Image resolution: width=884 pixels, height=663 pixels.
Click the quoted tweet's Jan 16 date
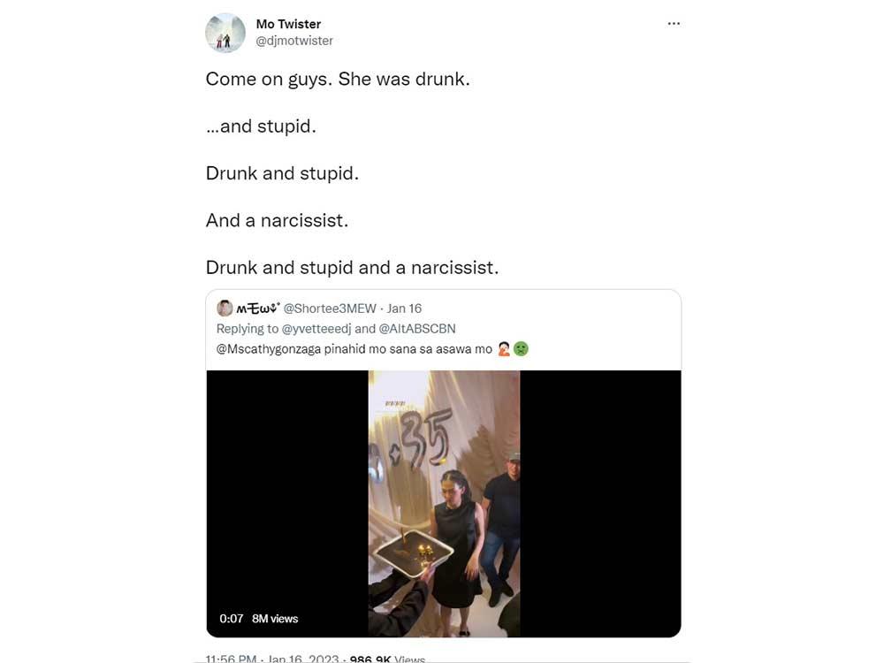pyautogui.click(x=404, y=309)
